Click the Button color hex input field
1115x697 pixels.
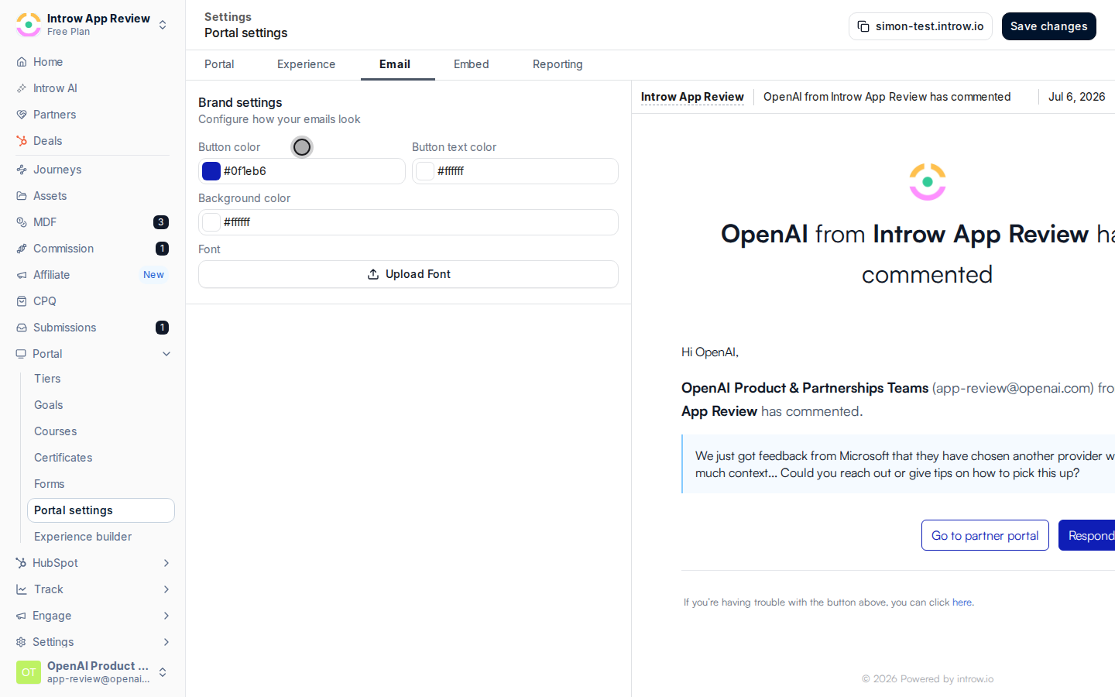[302, 171]
